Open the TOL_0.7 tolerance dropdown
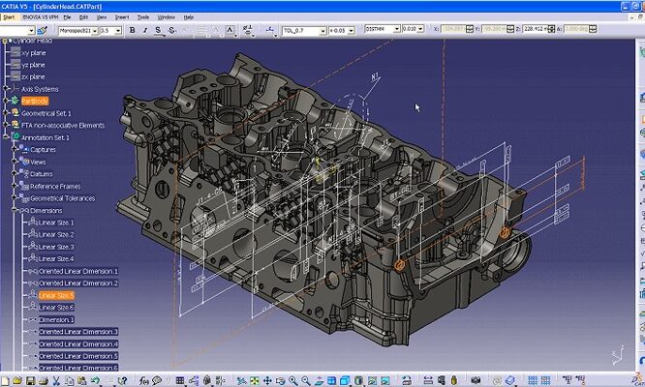 [x=321, y=30]
